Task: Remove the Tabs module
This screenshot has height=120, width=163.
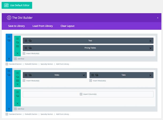Action: (150, 75)
